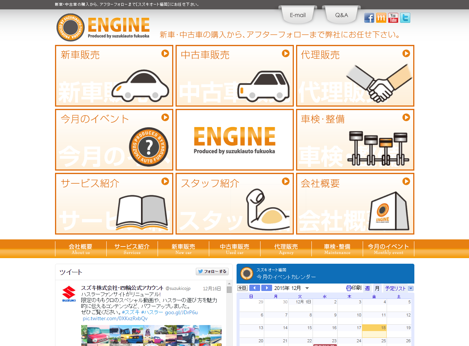This screenshot has width=469, height=346.
Task: Click arrow icon on 代理販売 tile
Action: [x=406, y=53]
